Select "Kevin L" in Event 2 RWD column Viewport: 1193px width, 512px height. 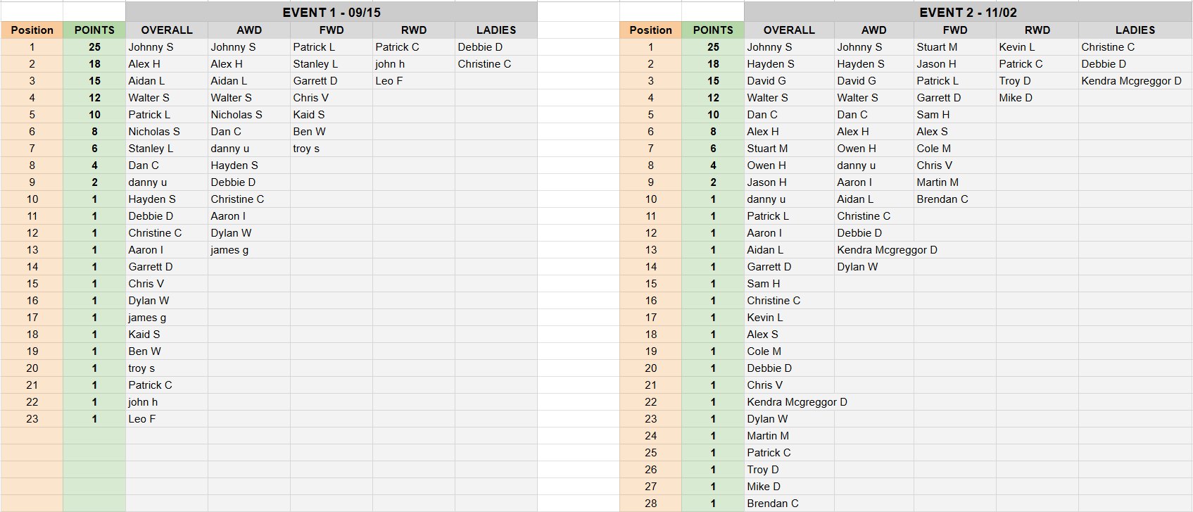click(x=1017, y=47)
